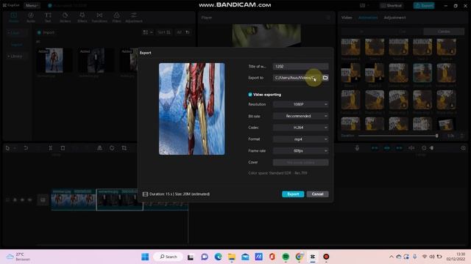
Task: Click the blue Export button in the dialog
Action: pyautogui.click(x=293, y=194)
